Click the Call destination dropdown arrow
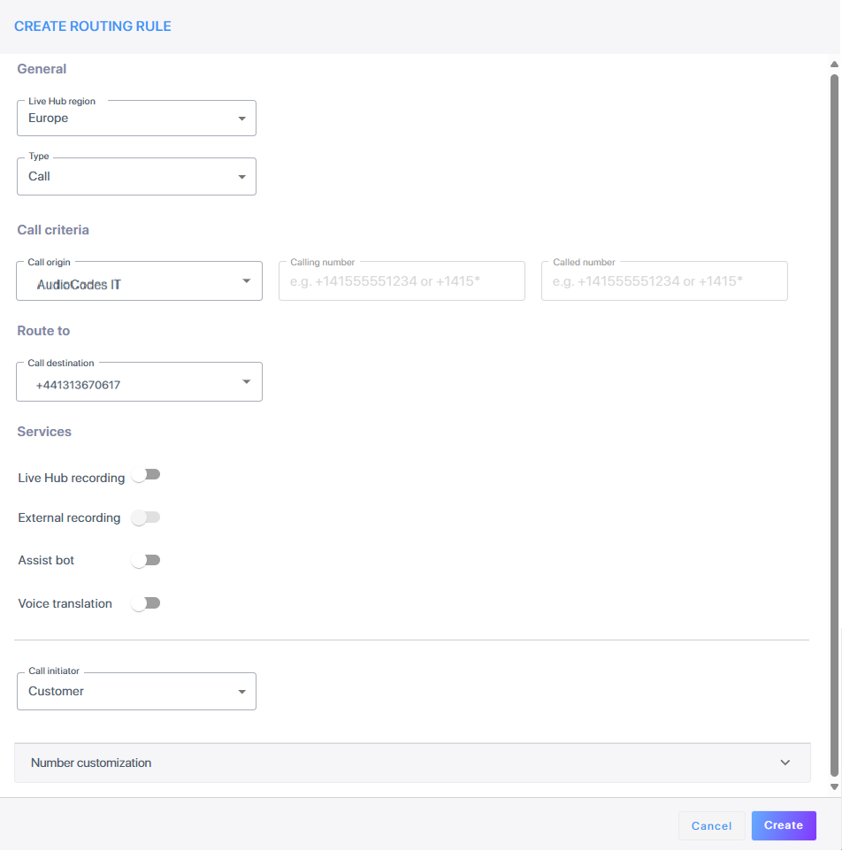Screen dimensions: 842x851 (246, 382)
